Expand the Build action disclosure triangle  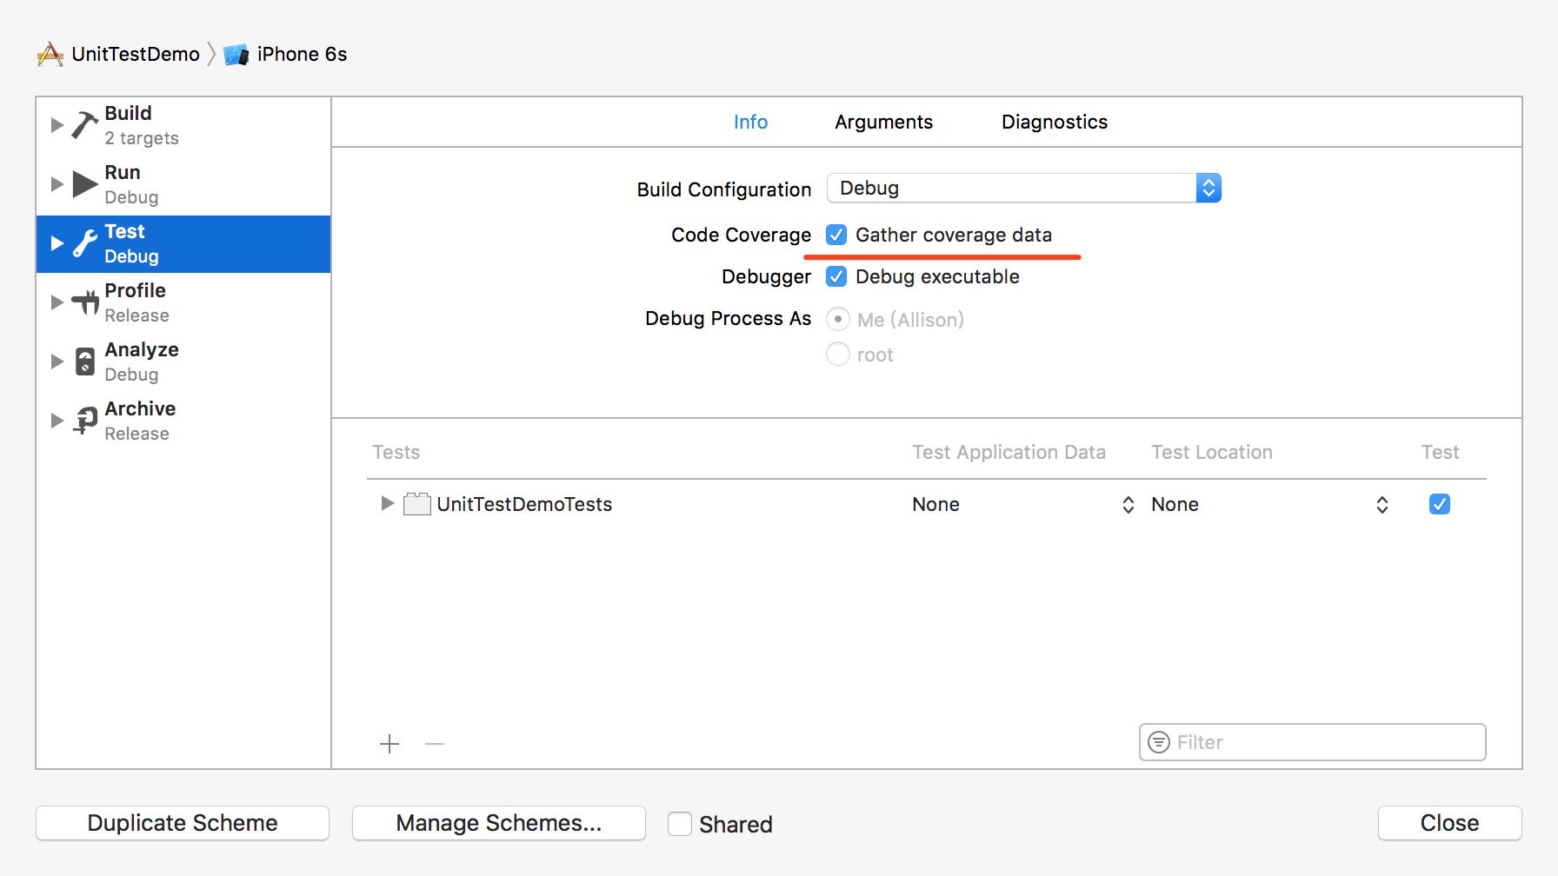click(x=57, y=125)
